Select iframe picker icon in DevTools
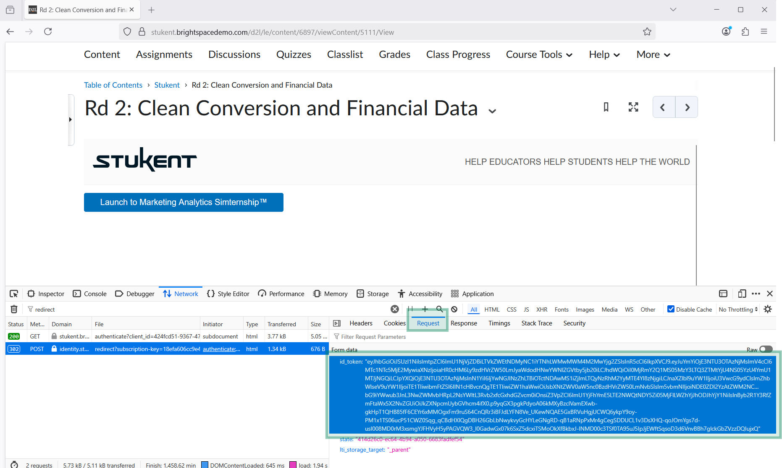Image resolution: width=782 pixels, height=468 pixels. [x=723, y=294]
